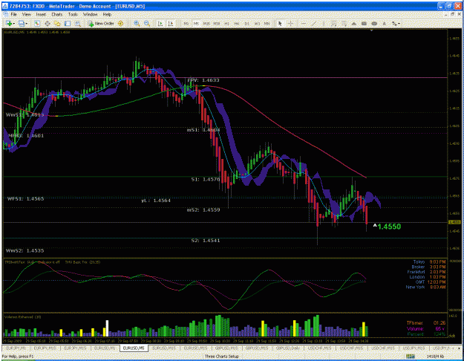Select the active EURUSD,M5 chart tab

pyautogui.click(x=134, y=348)
